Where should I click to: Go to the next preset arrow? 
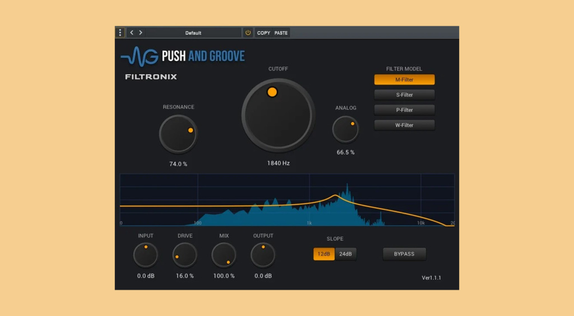141,32
